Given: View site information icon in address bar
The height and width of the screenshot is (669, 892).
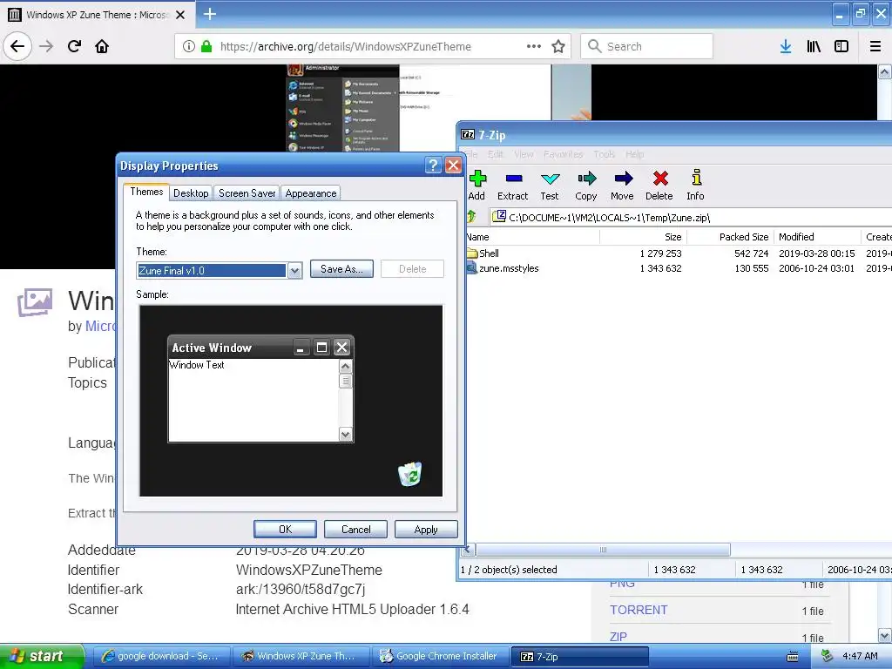Looking at the screenshot, I should (x=189, y=46).
